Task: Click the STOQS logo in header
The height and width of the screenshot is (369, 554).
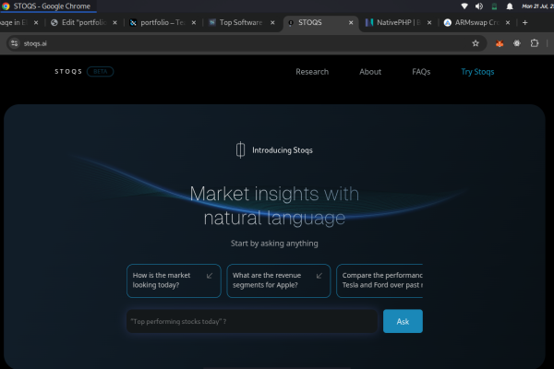Action: click(x=67, y=71)
